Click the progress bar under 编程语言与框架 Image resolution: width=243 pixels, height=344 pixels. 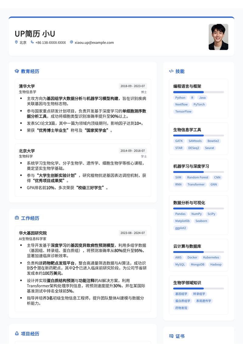tap(198, 92)
